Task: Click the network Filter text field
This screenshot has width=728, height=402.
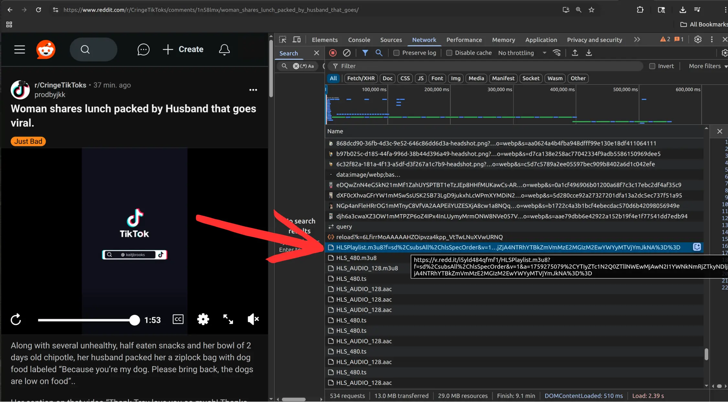Action: pyautogui.click(x=485, y=66)
